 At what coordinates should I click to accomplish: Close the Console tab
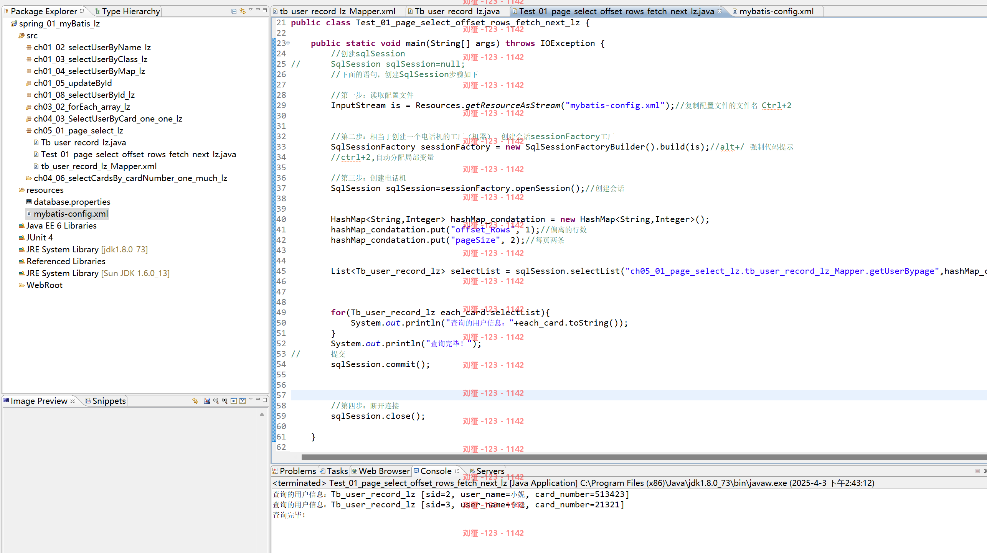click(457, 471)
